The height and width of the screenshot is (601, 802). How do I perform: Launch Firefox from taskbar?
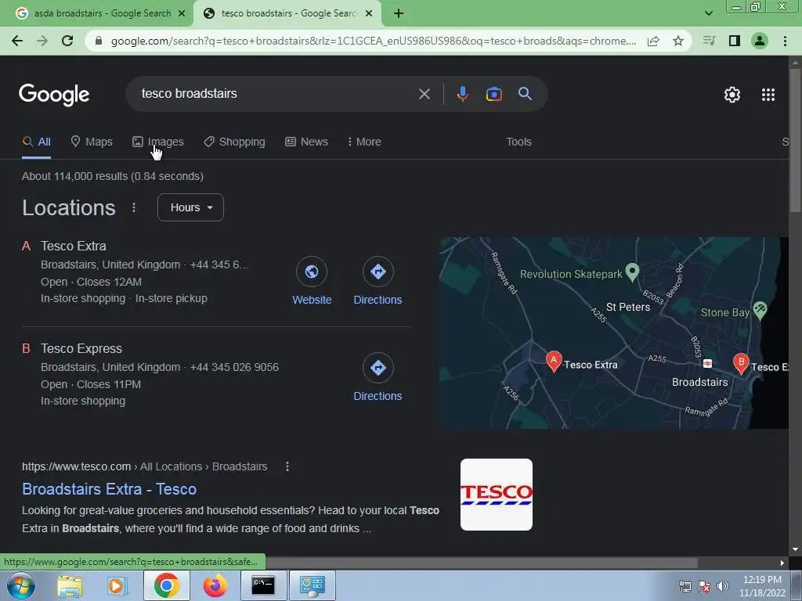click(215, 585)
